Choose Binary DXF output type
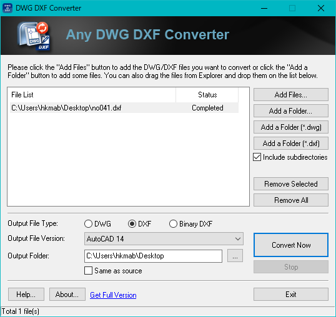The height and width of the screenshot is (317, 336). pyautogui.click(x=173, y=224)
